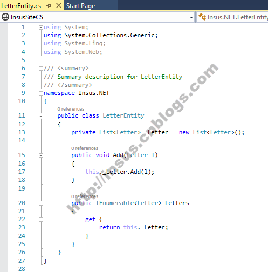268x272 pixels.
Task: Open the InsusSiteCS project dropdown
Action: click(191, 17)
